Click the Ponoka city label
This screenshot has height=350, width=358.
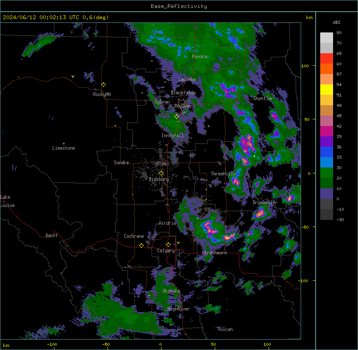(x=199, y=57)
